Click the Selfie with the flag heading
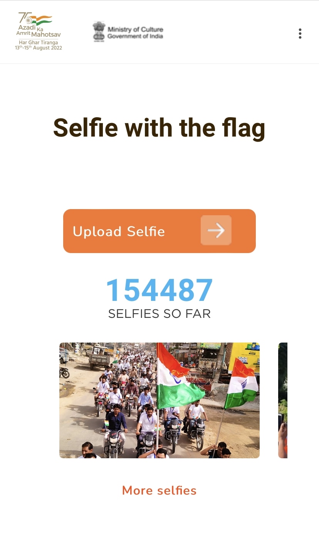Image resolution: width=319 pixels, height=542 pixels. [x=159, y=128]
